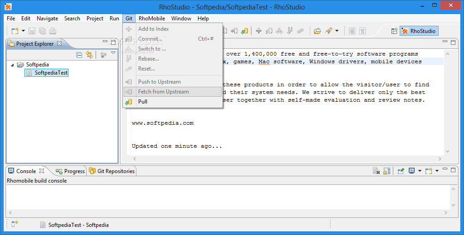Screen dimensions: 464x235
Task: Toggle Link with Editor in Project Explorer
Action: click(89, 55)
